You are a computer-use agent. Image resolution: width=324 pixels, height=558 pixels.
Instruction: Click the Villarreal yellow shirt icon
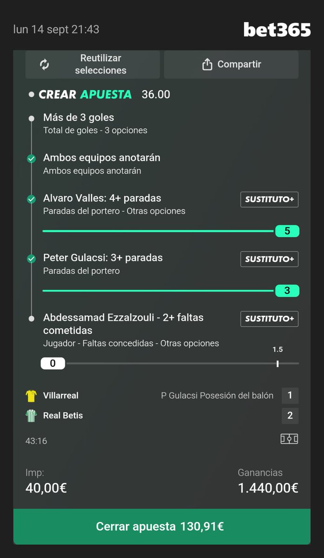click(31, 396)
